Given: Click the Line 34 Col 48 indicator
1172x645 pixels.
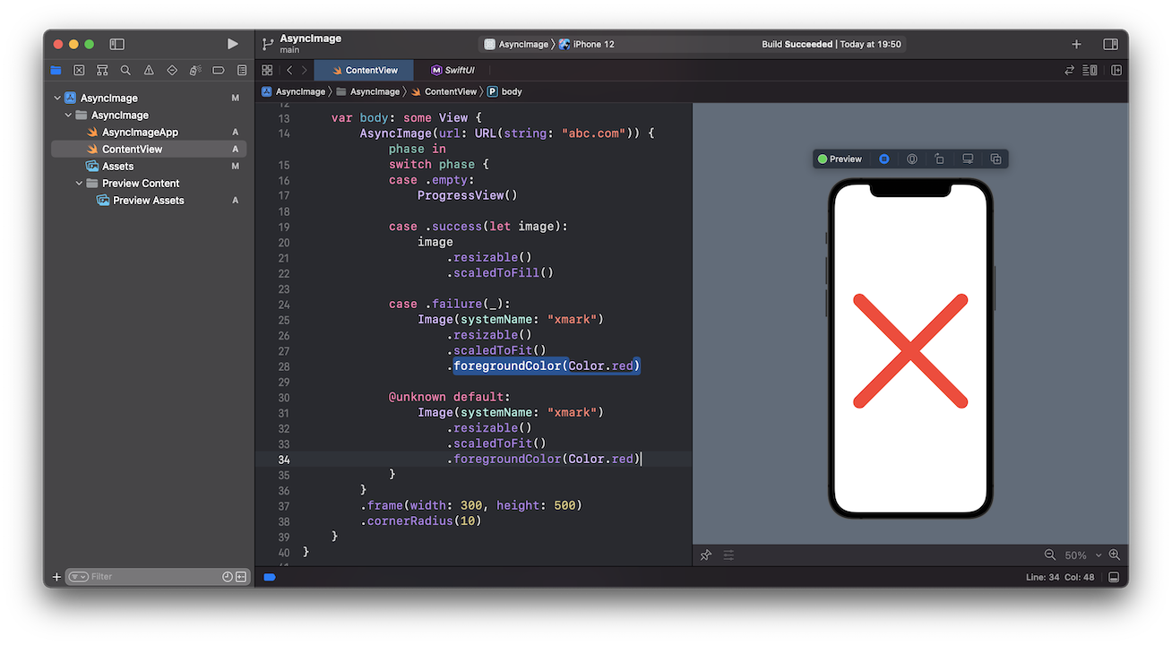Looking at the screenshot, I should pos(1060,578).
